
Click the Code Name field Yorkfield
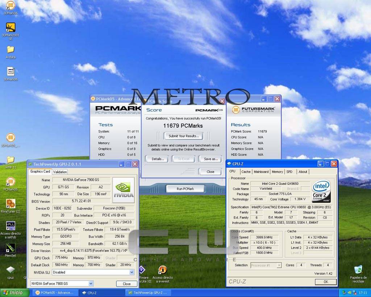coord(266,189)
